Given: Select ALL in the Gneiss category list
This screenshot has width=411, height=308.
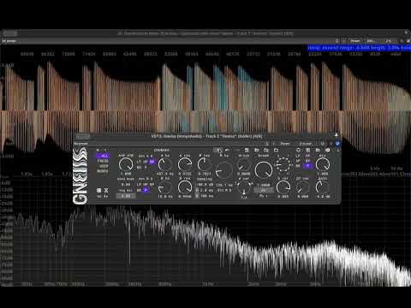Looking at the screenshot, I should click(x=103, y=156).
